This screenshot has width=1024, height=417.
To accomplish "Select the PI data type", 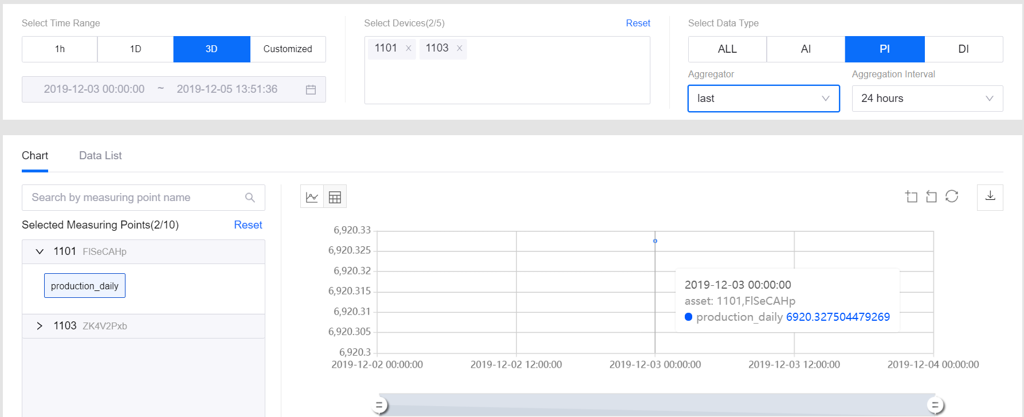I will point(885,49).
